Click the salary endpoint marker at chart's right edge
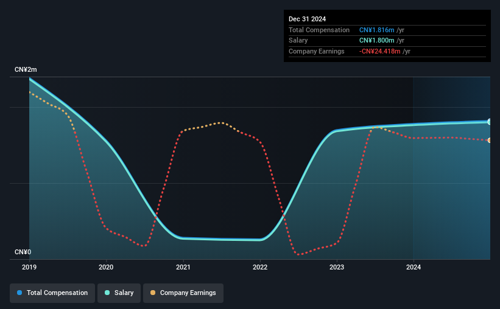 [489, 122]
